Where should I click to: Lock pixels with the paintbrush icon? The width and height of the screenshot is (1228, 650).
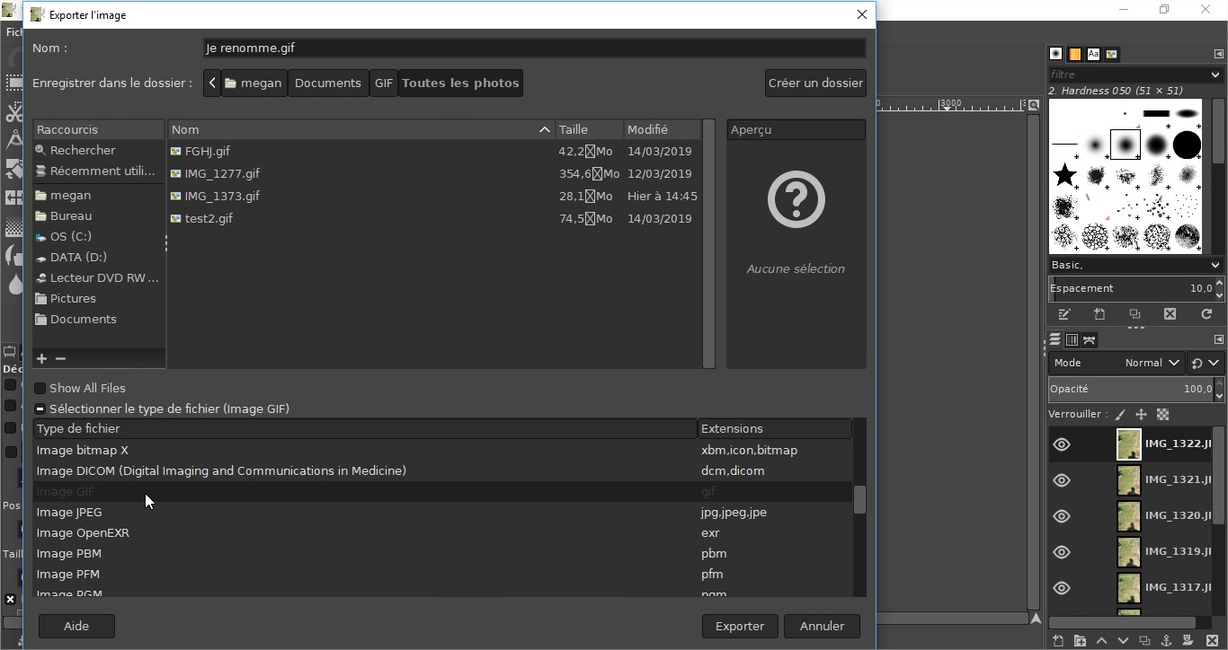pyautogui.click(x=1119, y=415)
